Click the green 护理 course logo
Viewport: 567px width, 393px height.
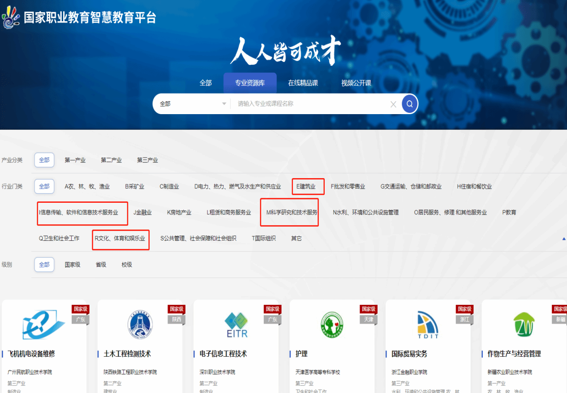332,324
